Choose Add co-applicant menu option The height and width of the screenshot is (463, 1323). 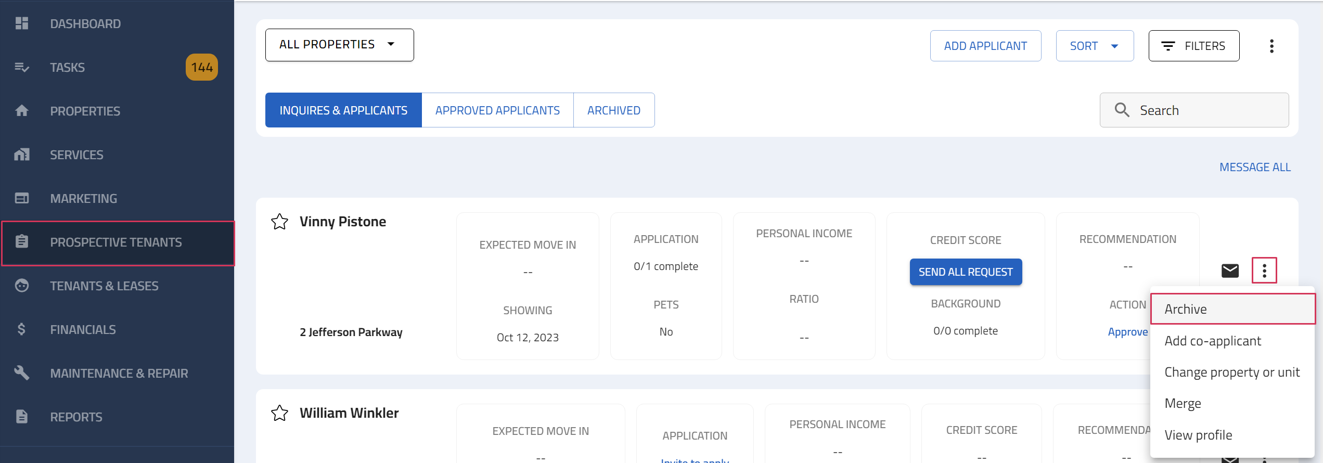pos(1232,341)
